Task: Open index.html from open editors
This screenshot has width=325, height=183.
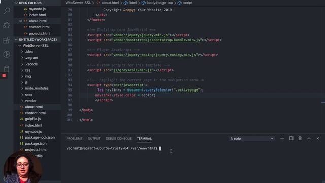Action: coord(37,15)
